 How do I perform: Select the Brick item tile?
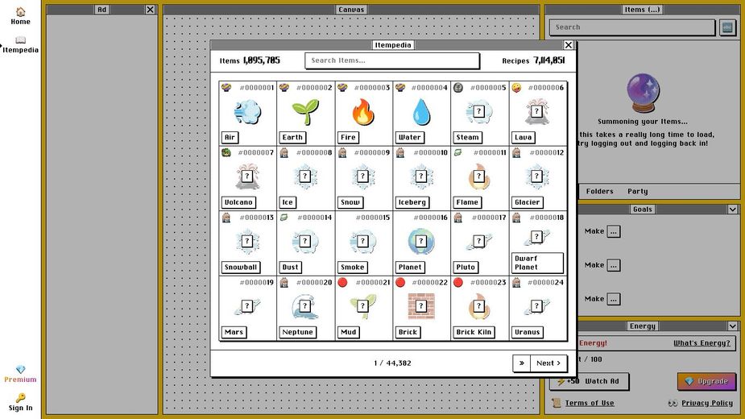tap(421, 306)
